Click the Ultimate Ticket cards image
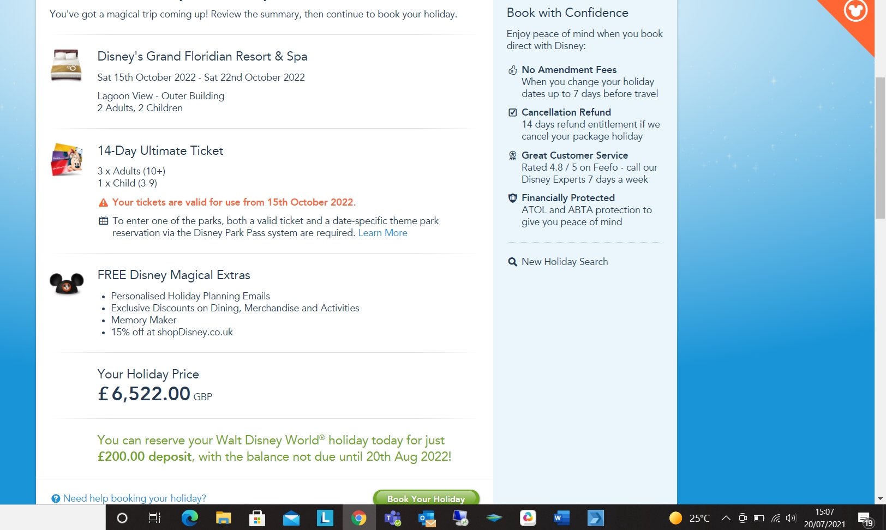The image size is (886, 530). click(67, 159)
